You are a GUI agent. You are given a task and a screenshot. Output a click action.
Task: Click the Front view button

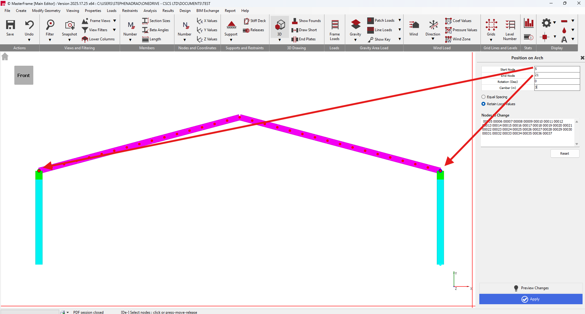[x=24, y=75]
